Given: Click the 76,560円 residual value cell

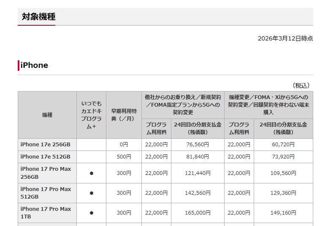Looking at the screenshot, I should click(197, 145).
